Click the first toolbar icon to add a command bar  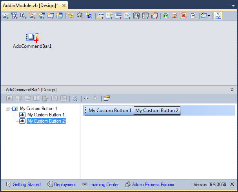(x=5, y=16)
